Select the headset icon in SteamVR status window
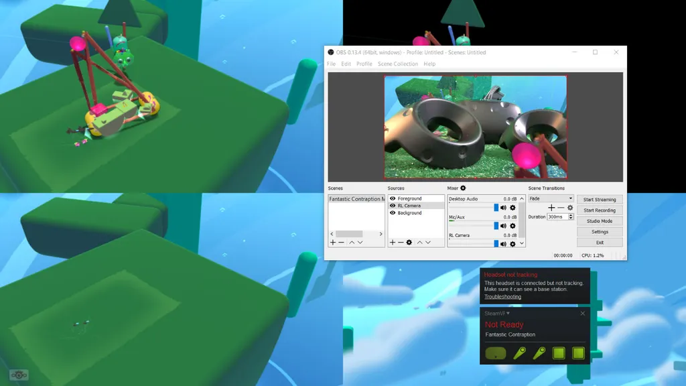 [x=496, y=352]
